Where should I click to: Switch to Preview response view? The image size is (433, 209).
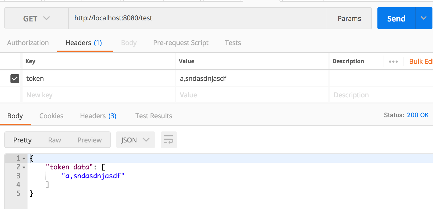[89, 140]
